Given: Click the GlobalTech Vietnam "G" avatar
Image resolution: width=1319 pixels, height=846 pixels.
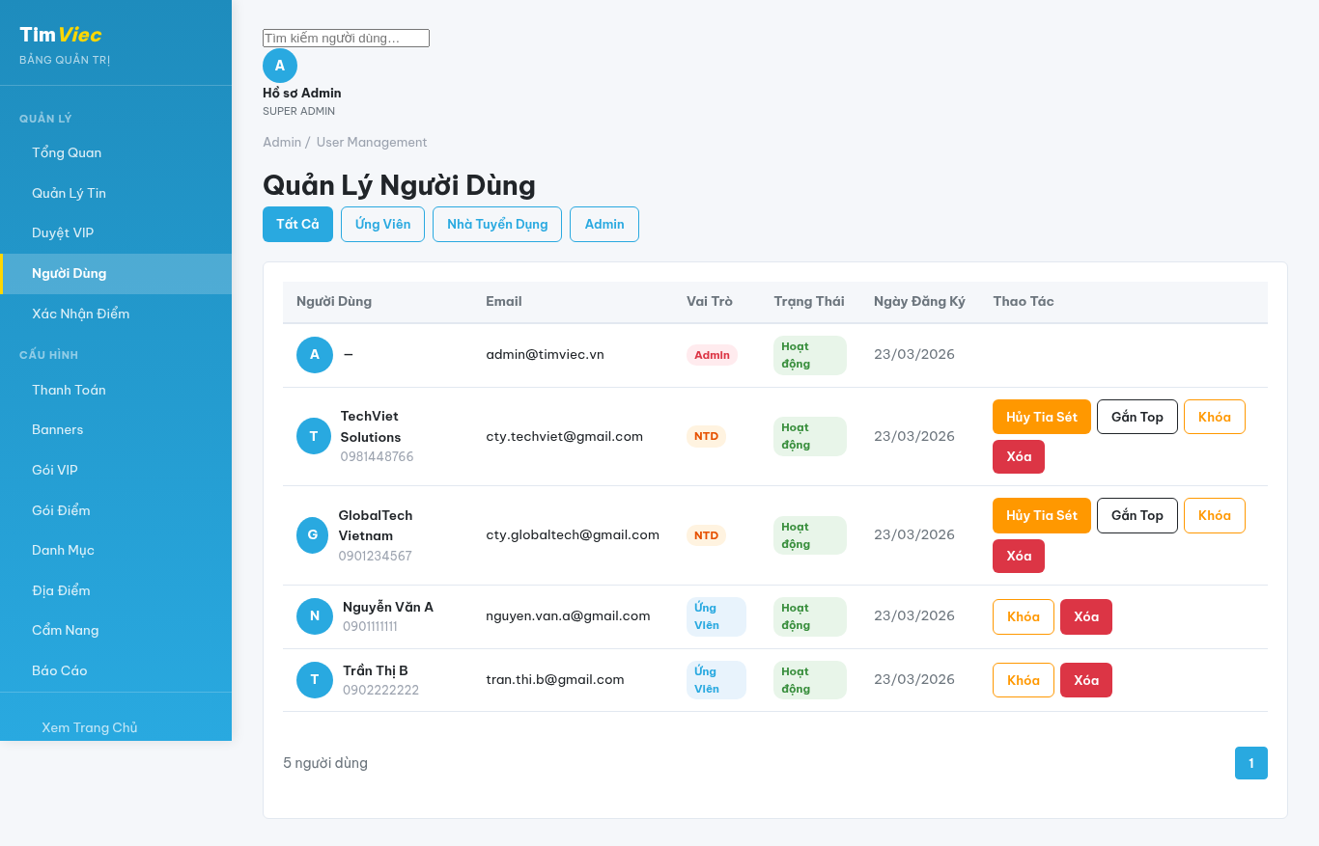Looking at the screenshot, I should coord(314,534).
